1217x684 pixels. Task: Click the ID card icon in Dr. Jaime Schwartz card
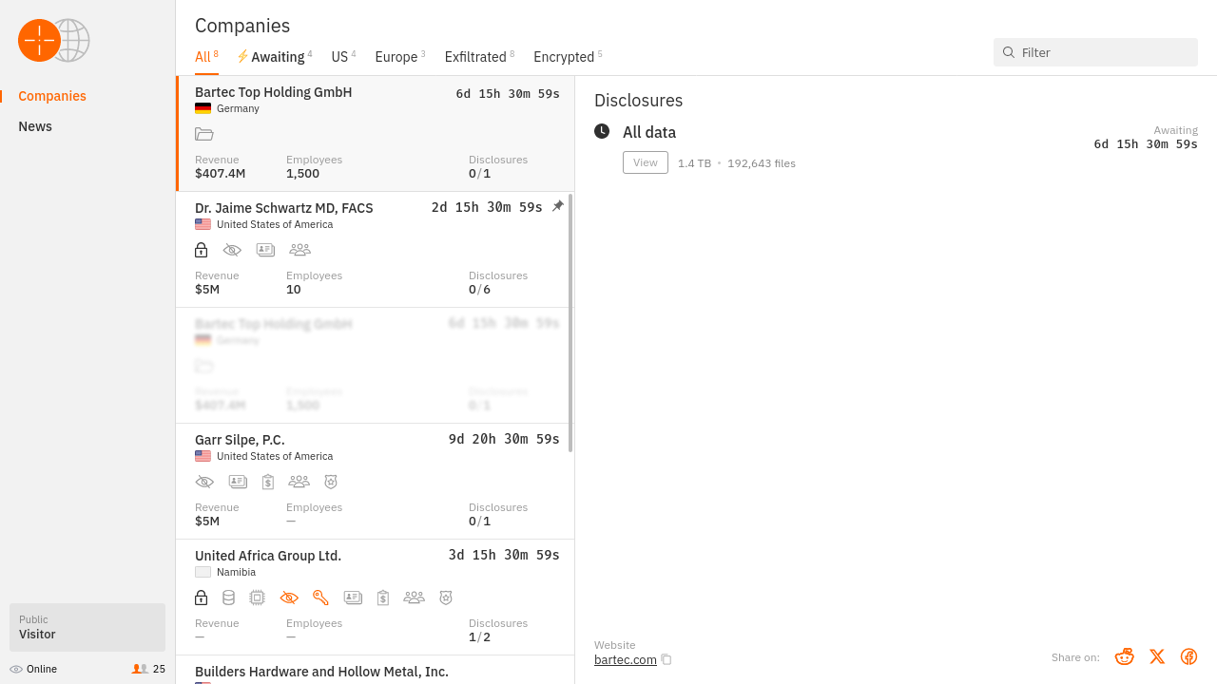click(x=265, y=250)
